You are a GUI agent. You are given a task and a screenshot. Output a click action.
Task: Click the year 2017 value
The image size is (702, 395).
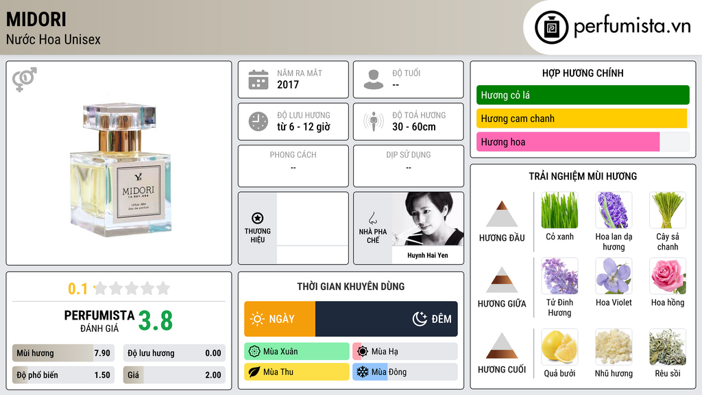(288, 84)
